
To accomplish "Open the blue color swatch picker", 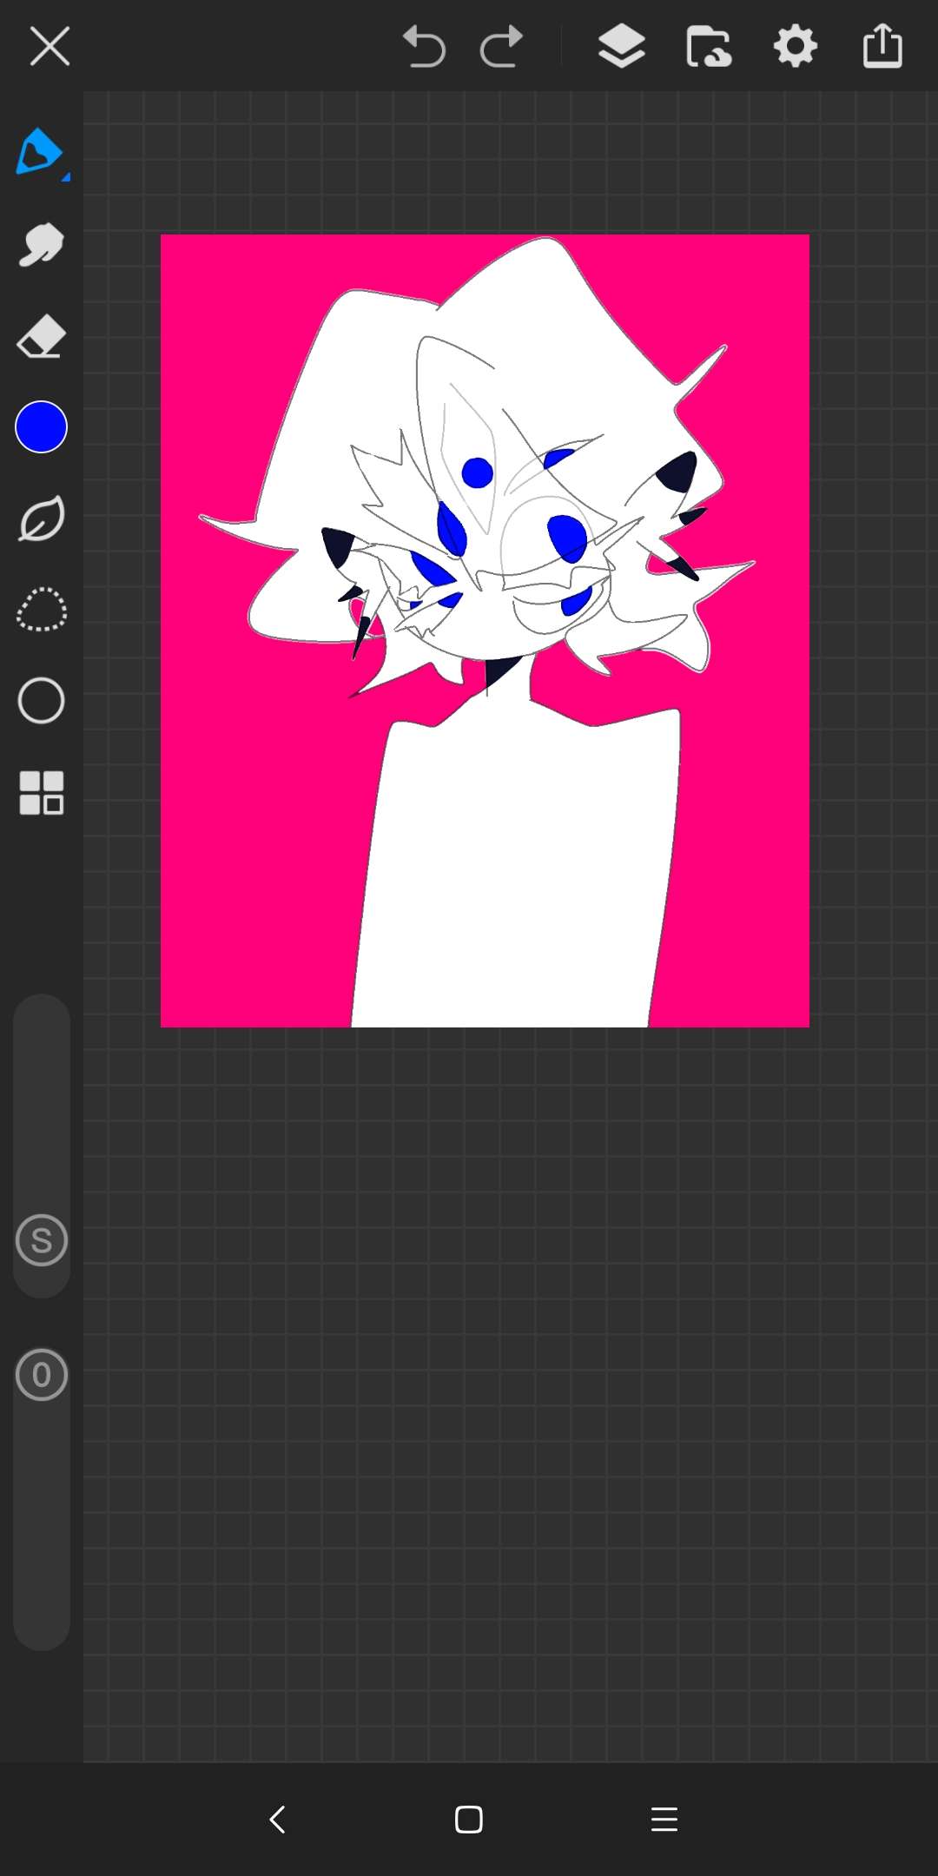I will (41, 427).
